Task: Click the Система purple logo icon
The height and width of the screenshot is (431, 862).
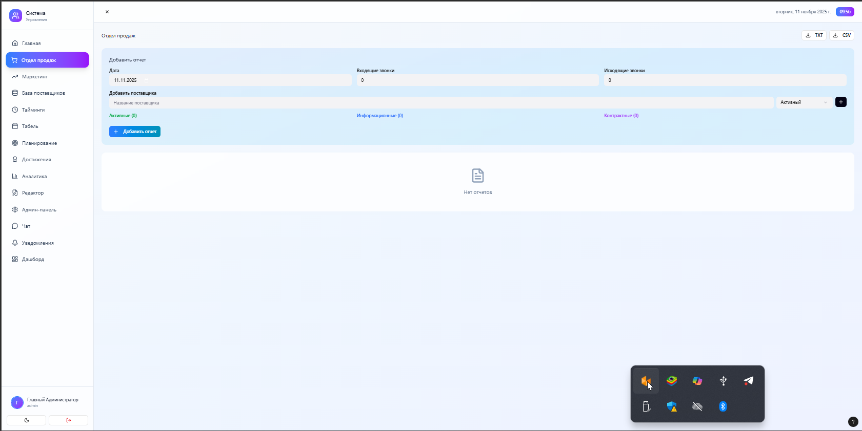Action: 15,16
